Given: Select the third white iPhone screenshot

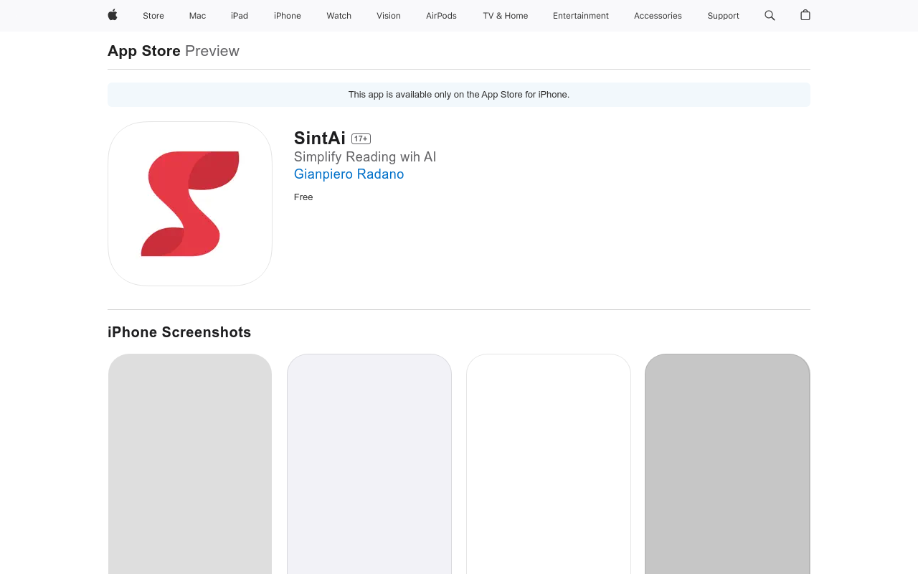Looking at the screenshot, I should point(549,464).
